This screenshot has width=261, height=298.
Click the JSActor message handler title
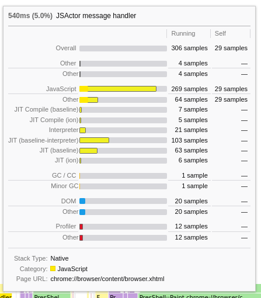click(96, 16)
